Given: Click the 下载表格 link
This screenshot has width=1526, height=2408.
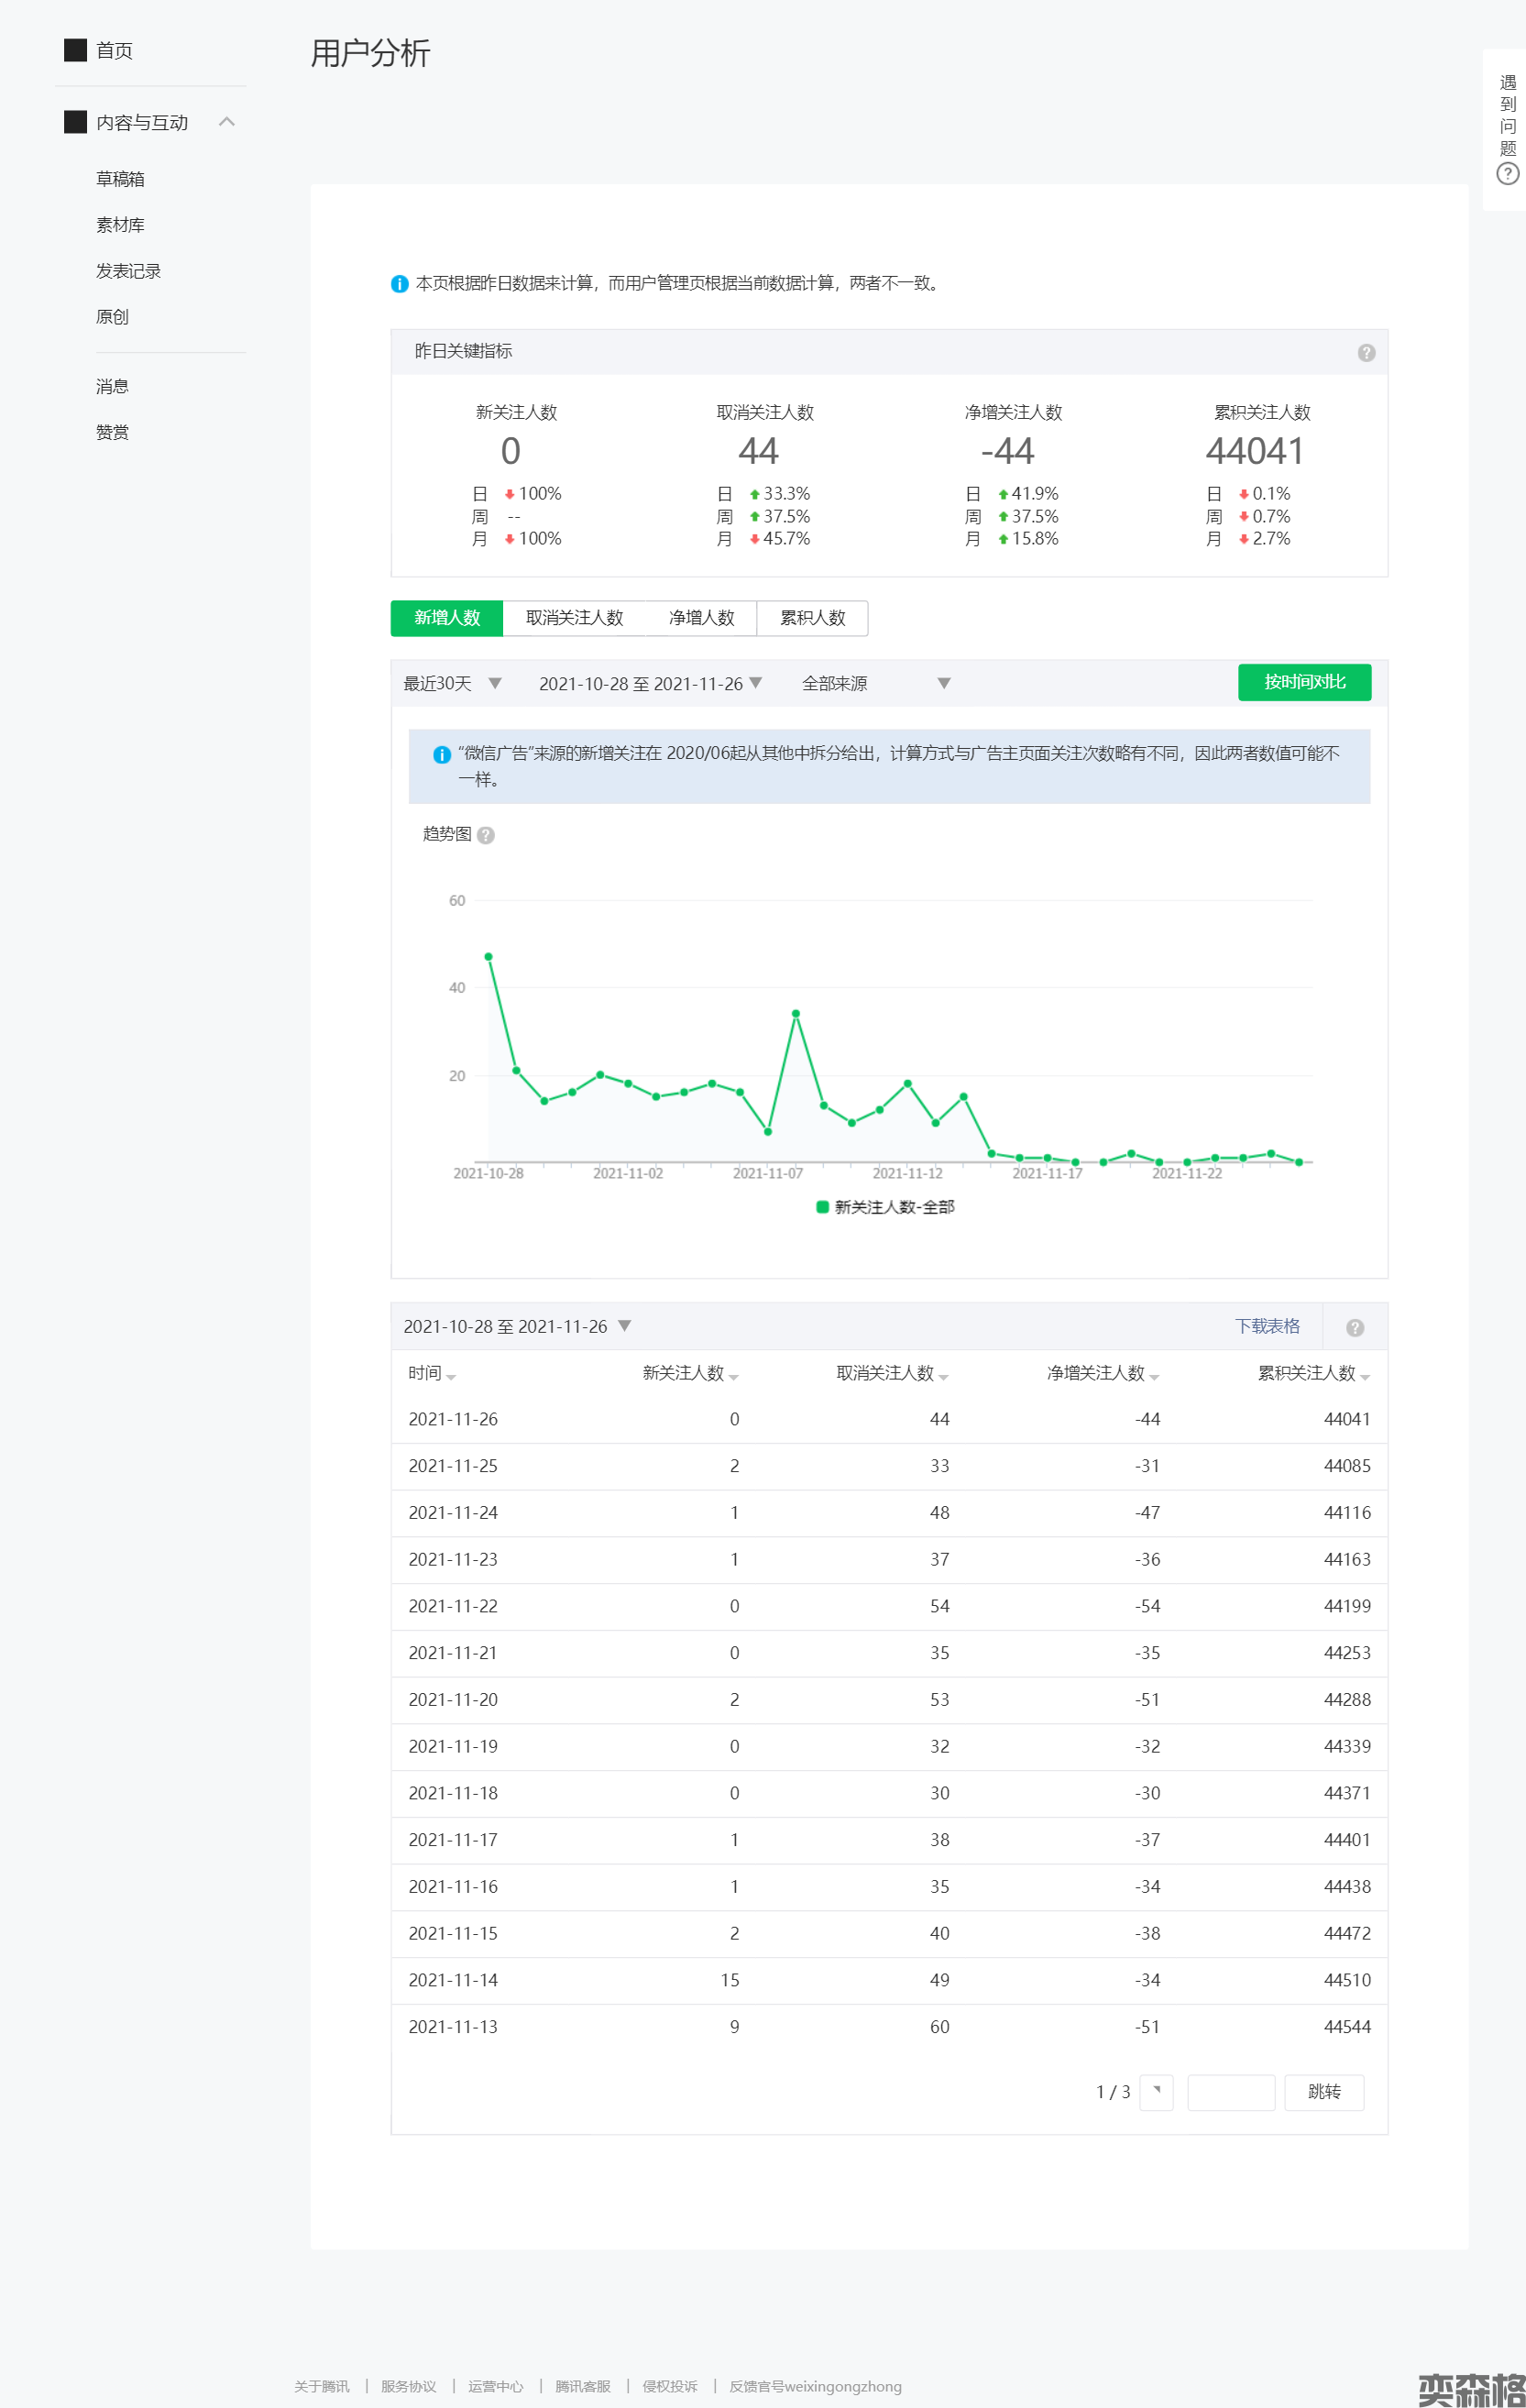Looking at the screenshot, I should tap(1266, 1326).
